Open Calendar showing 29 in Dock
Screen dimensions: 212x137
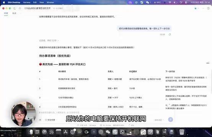(x=51, y=132)
